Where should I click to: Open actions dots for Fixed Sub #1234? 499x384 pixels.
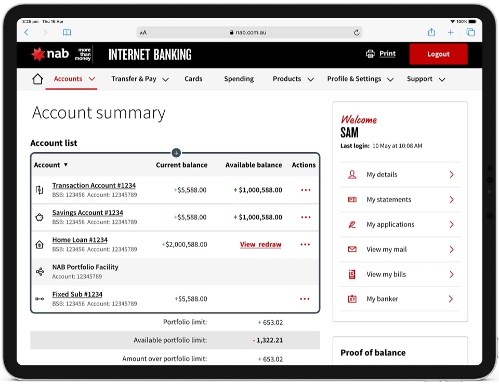click(x=305, y=299)
